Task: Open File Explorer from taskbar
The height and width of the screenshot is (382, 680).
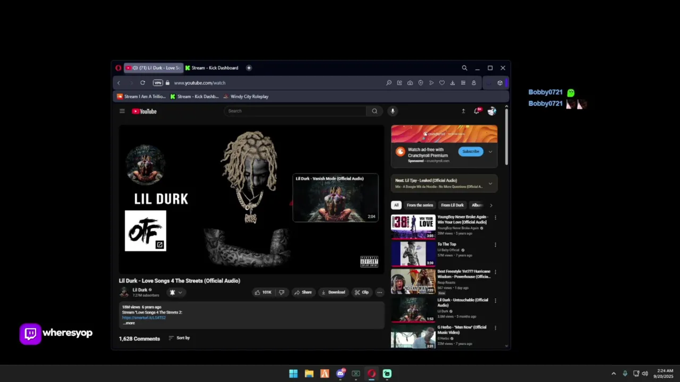Action: [x=309, y=374]
